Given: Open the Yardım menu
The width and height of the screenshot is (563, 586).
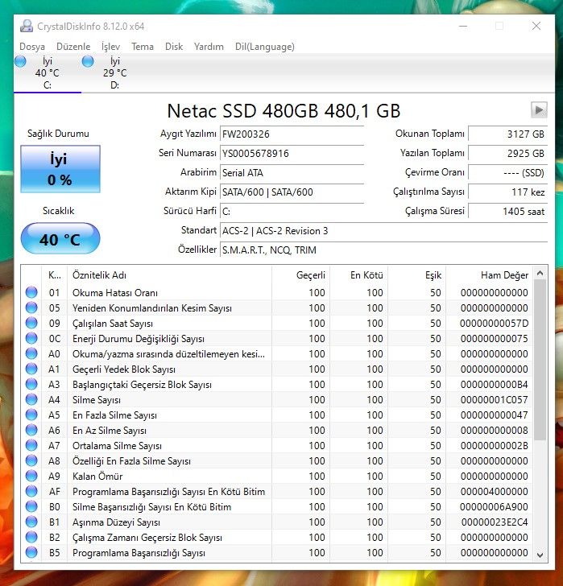Looking at the screenshot, I should [209, 47].
